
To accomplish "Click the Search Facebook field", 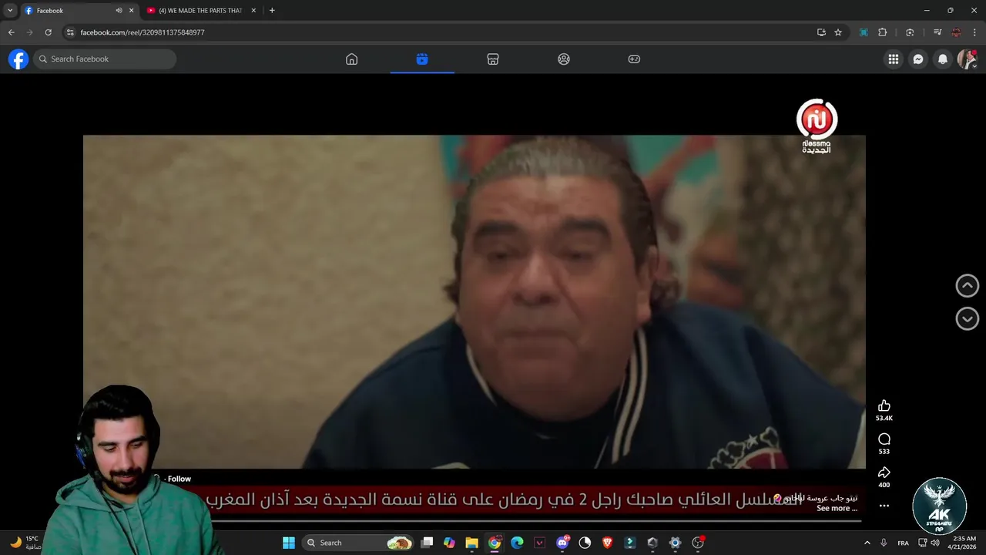I will pos(106,59).
